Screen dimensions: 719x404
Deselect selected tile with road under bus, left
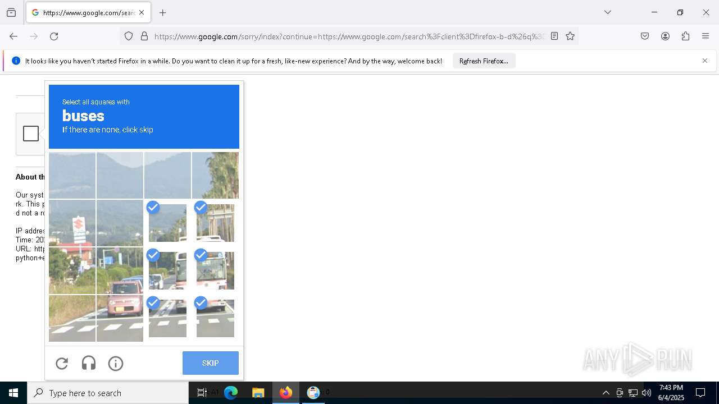pyautogui.click(x=167, y=318)
